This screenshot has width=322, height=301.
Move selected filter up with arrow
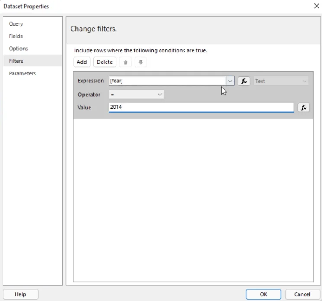[126, 62]
